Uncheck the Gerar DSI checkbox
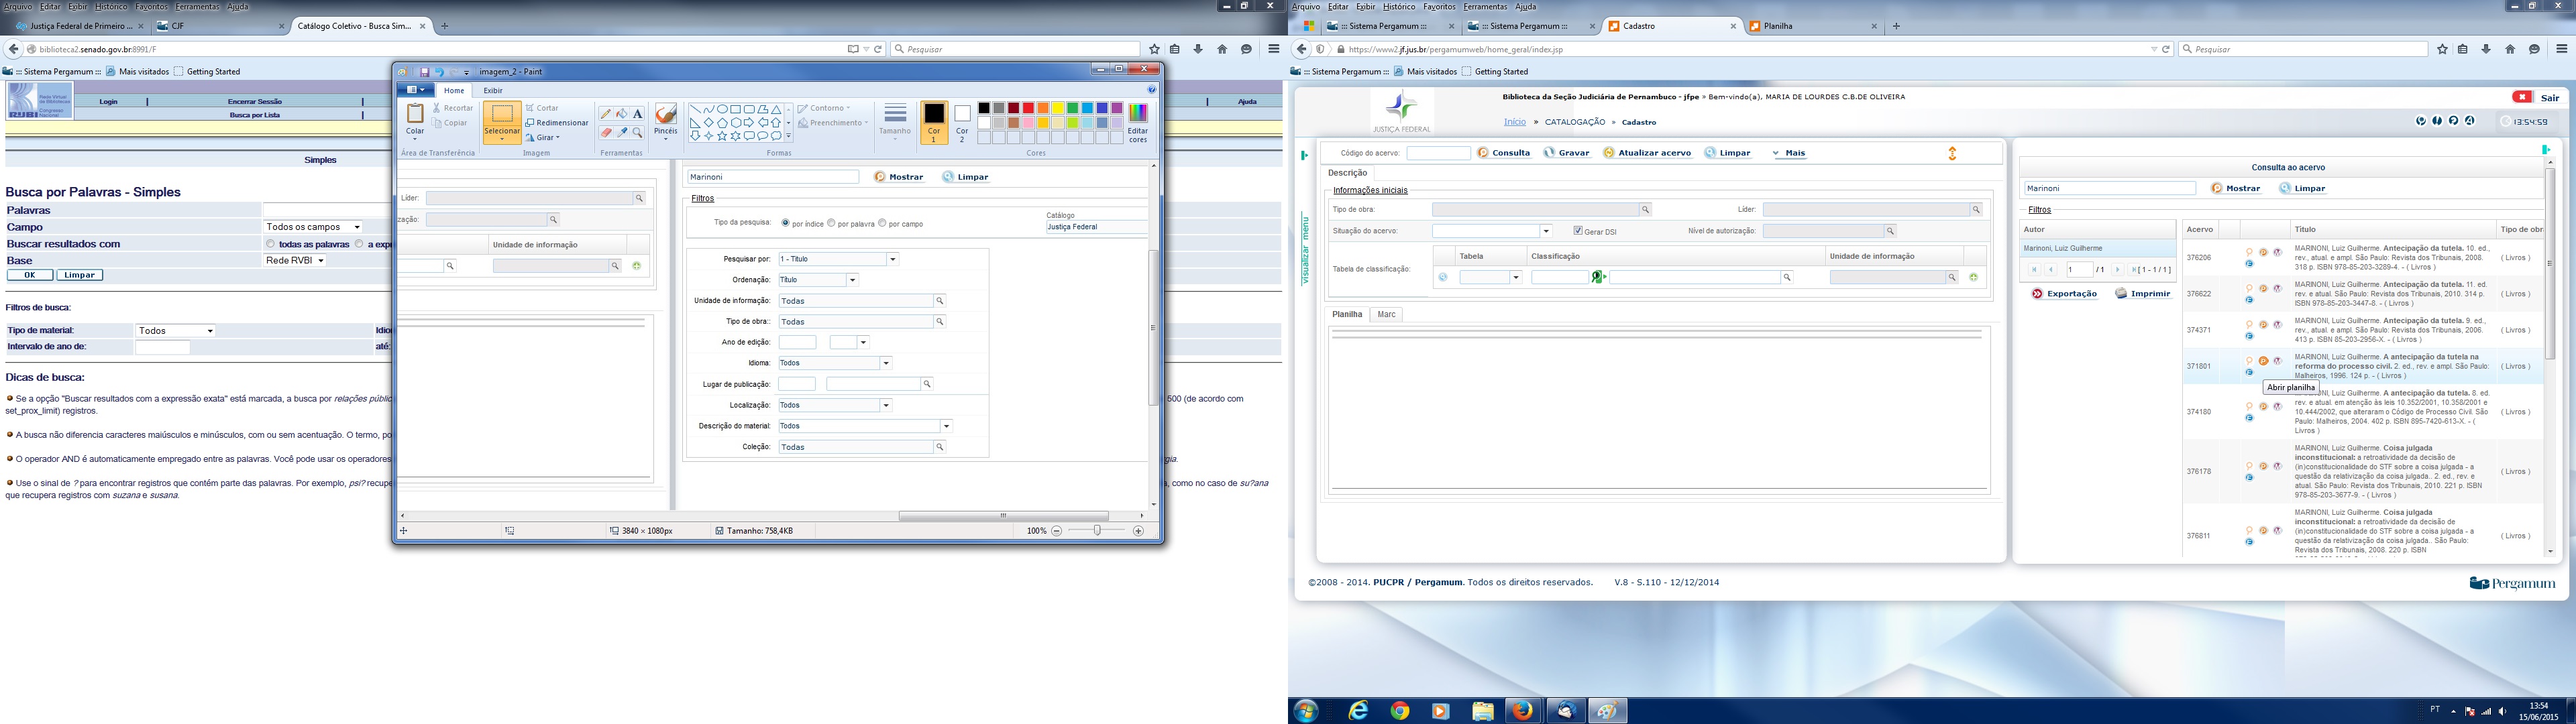 tap(1578, 231)
